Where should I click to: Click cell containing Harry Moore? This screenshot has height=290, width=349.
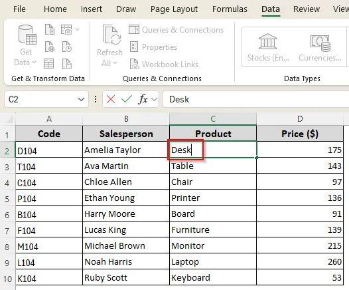(x=126, y=214)
